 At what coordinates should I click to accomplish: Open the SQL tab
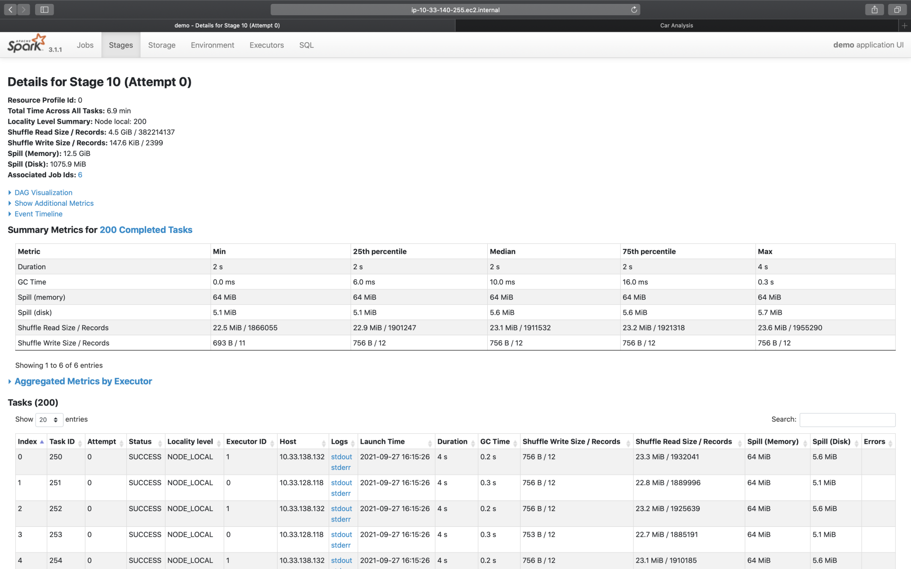(x=306, y=45)
